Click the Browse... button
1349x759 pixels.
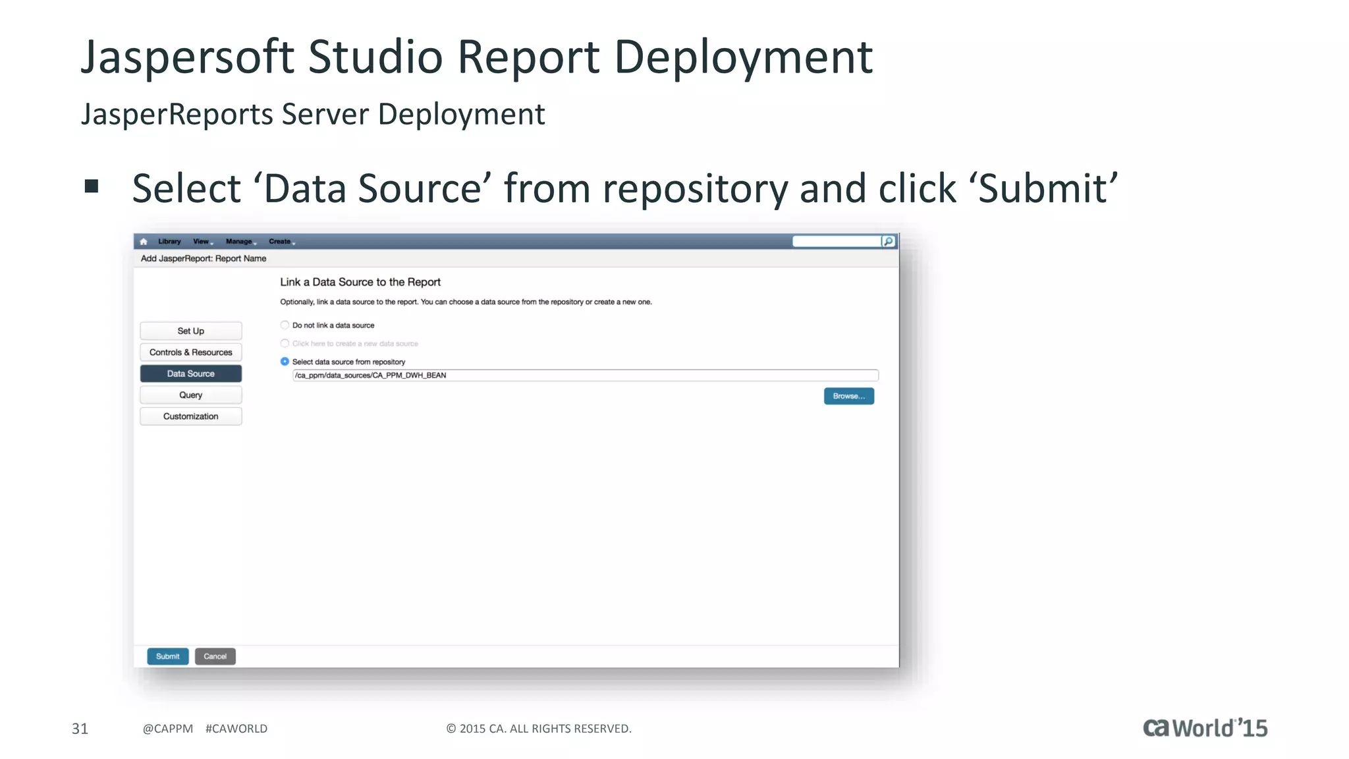point(848,396)
